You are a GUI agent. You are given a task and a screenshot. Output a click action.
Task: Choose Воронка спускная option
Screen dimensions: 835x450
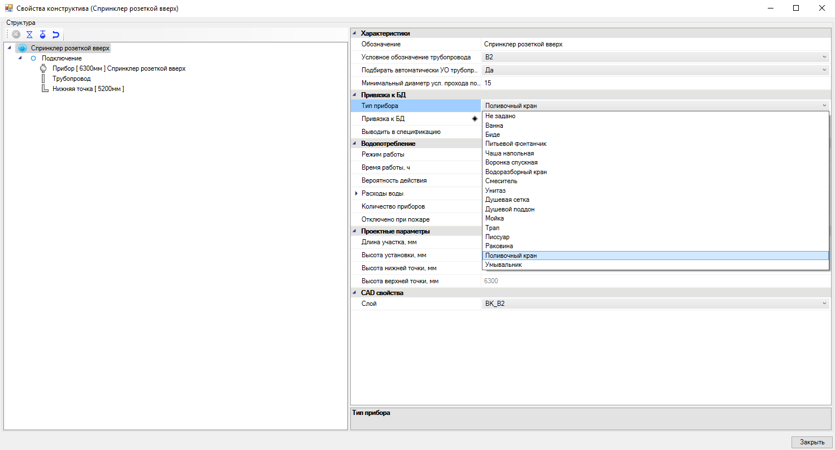[x=655, y=162]
